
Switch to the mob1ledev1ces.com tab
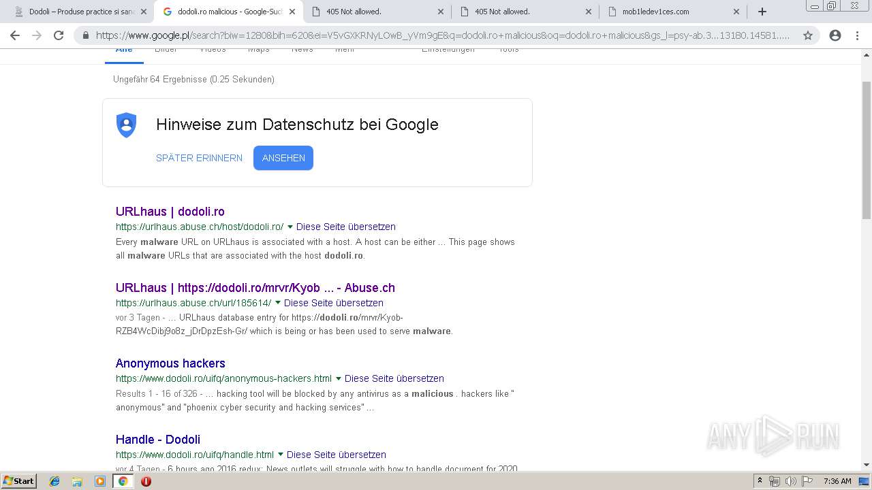pyautogui.click(x=673, y=12)
